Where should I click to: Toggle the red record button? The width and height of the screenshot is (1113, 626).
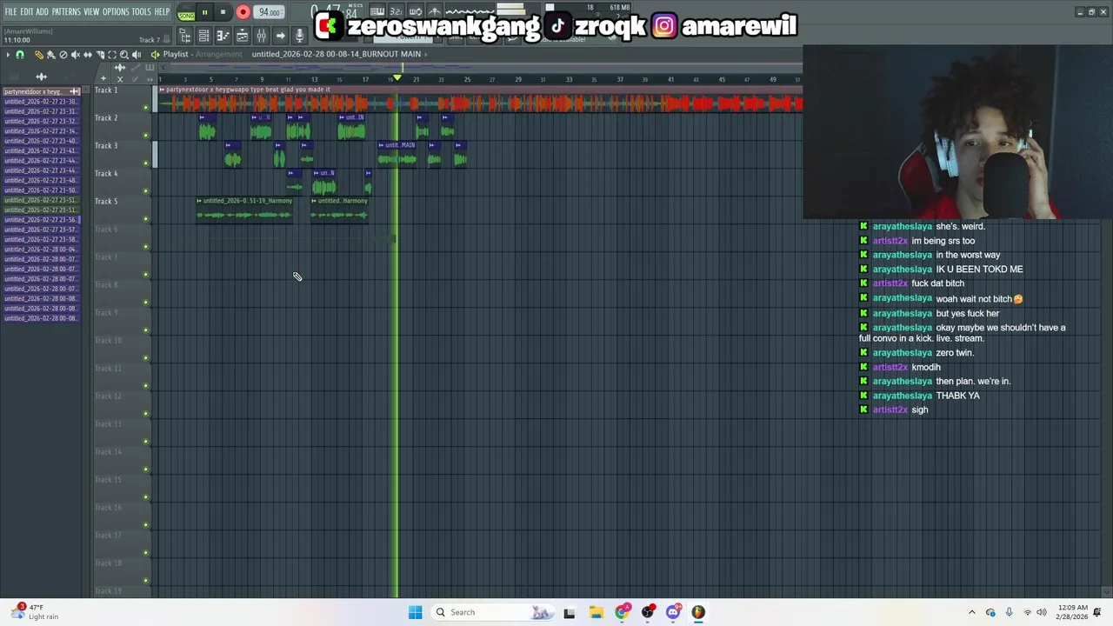click(243, 12)
